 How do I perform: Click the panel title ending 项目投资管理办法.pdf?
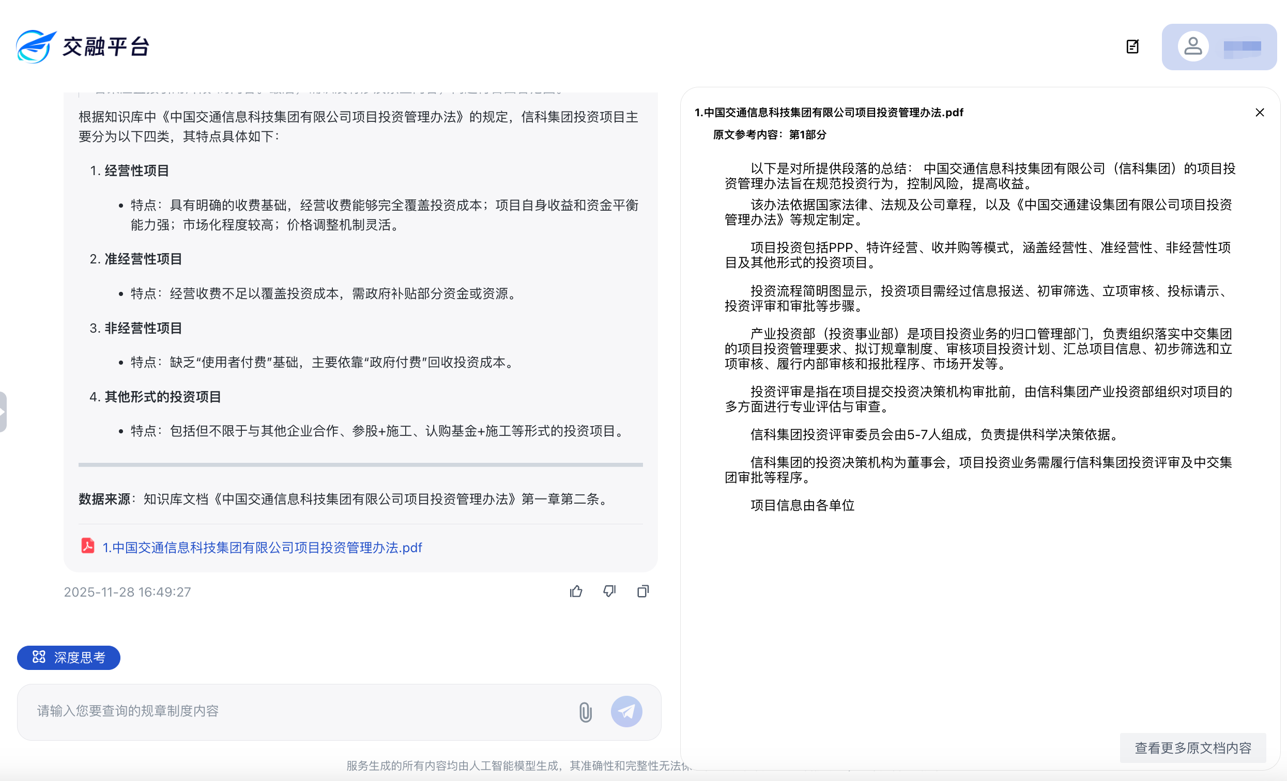click(x=829, y=112)
